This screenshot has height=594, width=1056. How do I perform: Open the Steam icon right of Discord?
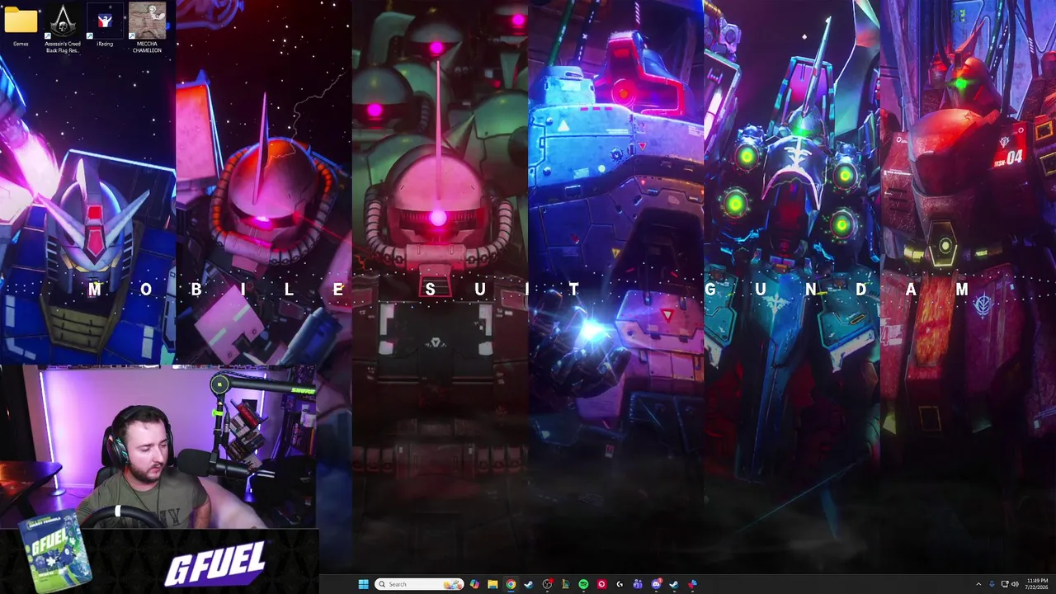(x=674, y=584)
